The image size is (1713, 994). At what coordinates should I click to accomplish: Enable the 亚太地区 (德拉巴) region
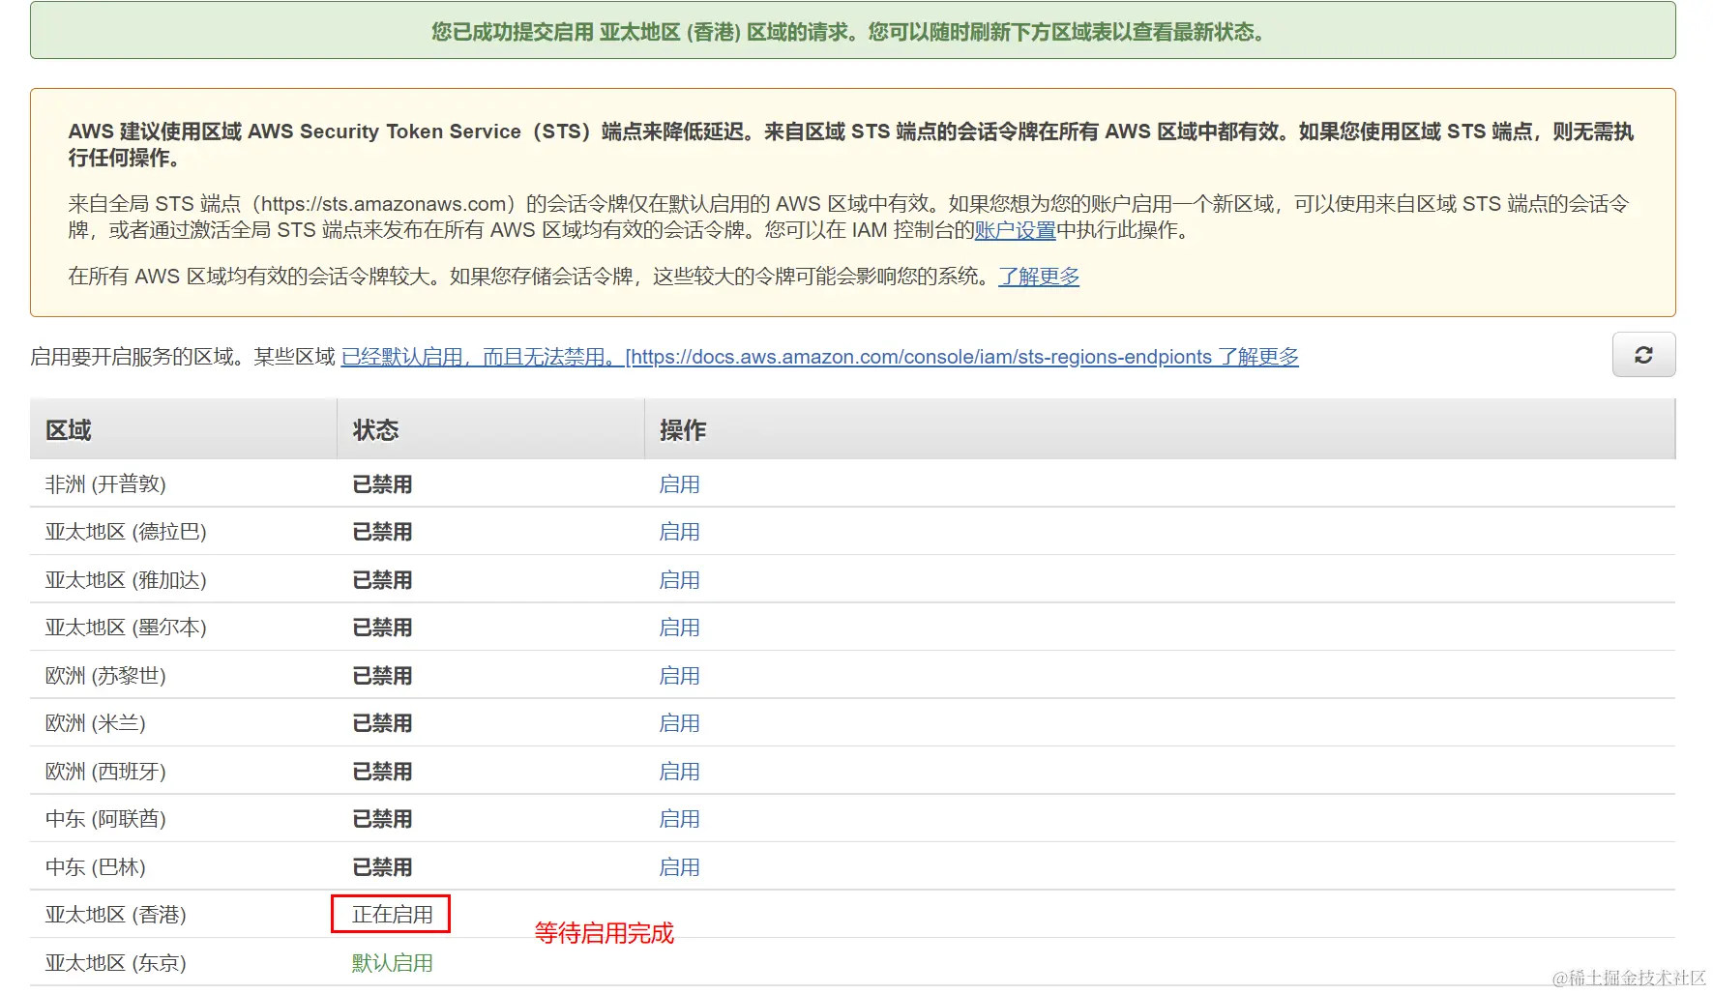tap(679, 532)
